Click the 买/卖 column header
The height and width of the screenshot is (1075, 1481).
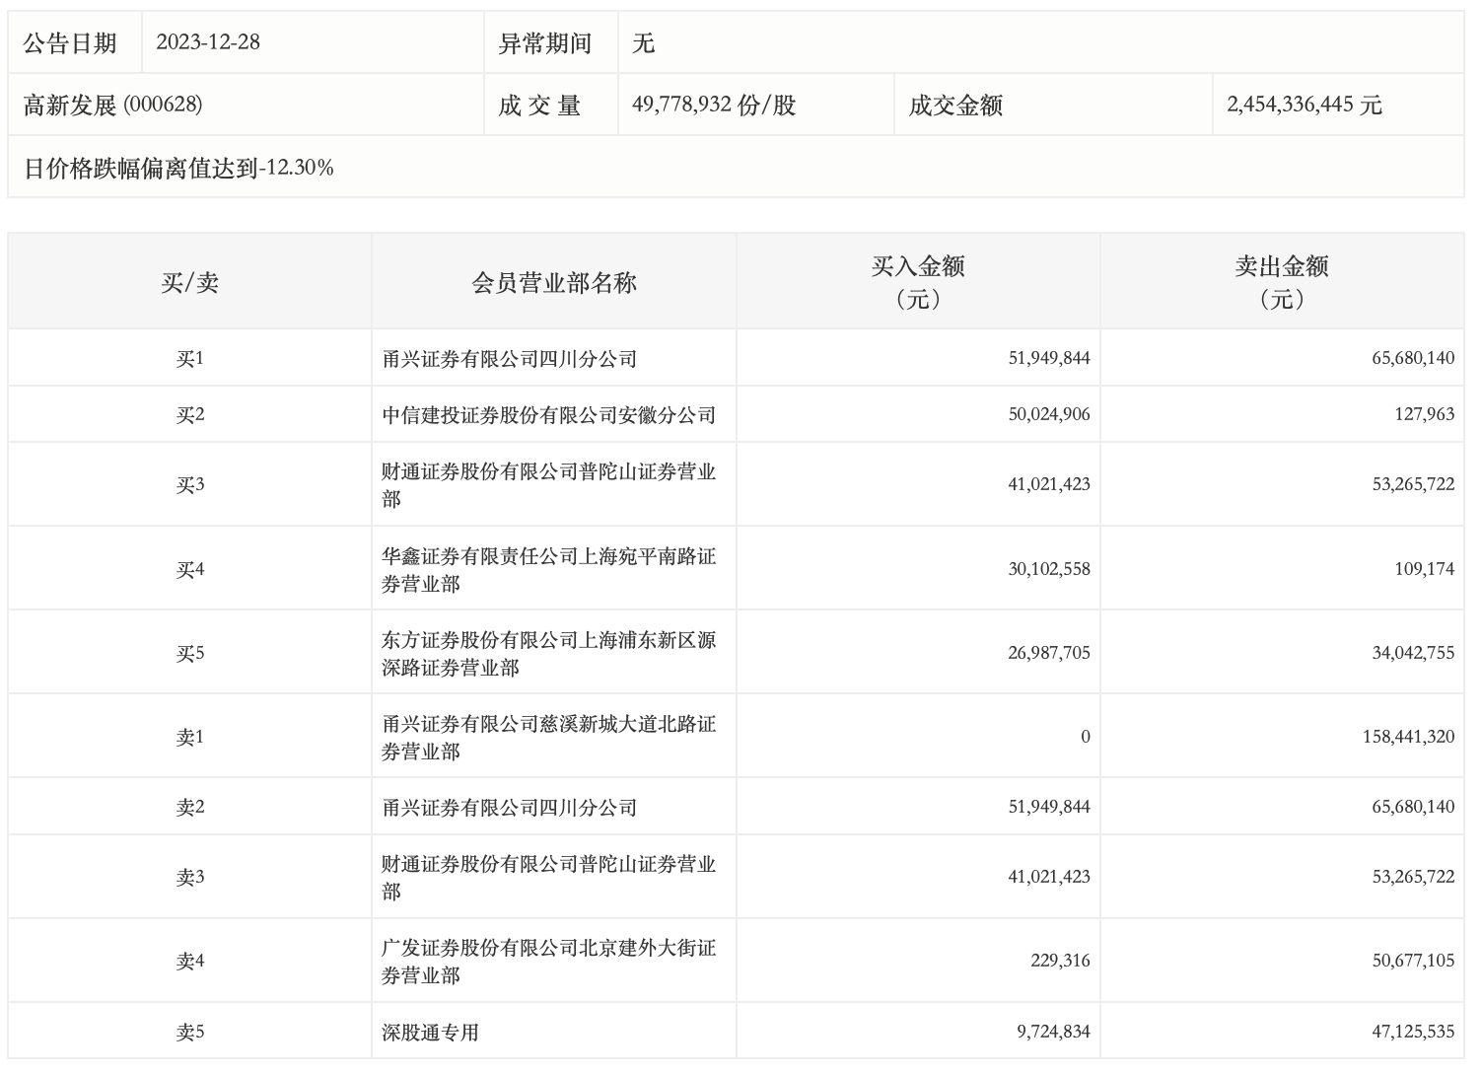pos(189,283)
